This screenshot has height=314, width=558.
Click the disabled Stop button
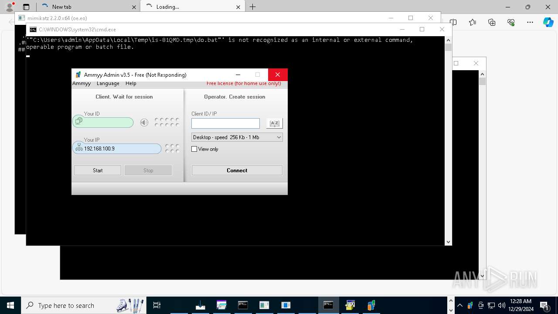pyautogui.click(x=148, y=171)
